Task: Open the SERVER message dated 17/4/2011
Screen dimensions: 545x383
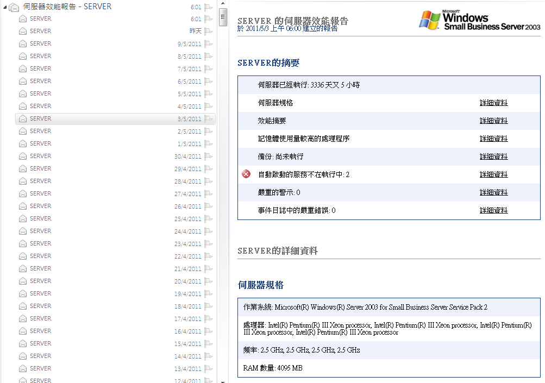Action: coord(115,319)
